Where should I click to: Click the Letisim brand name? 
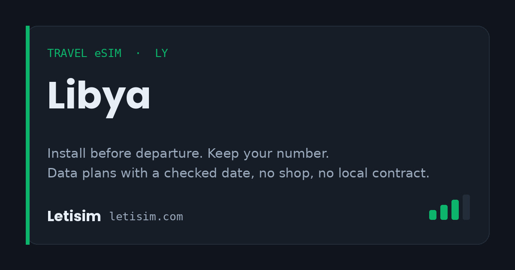[74, 216]
